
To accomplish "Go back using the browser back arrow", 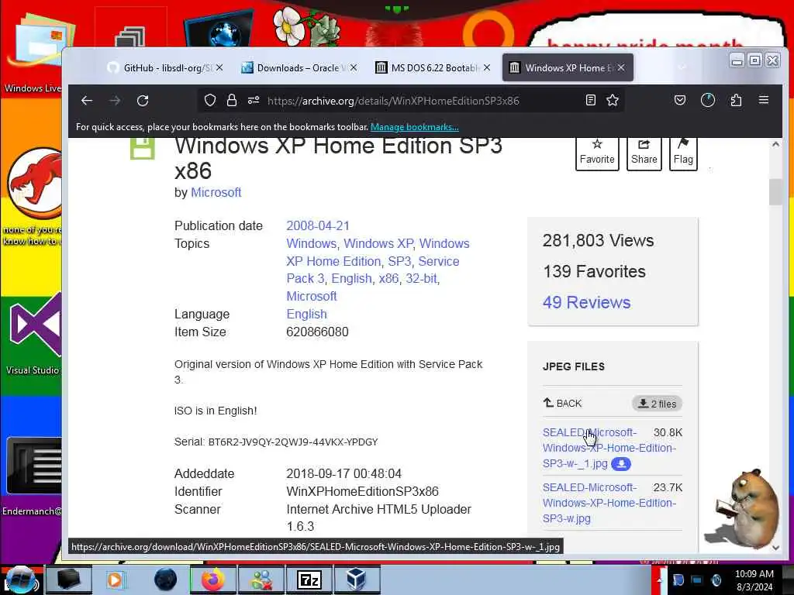I will pos(87,101).
